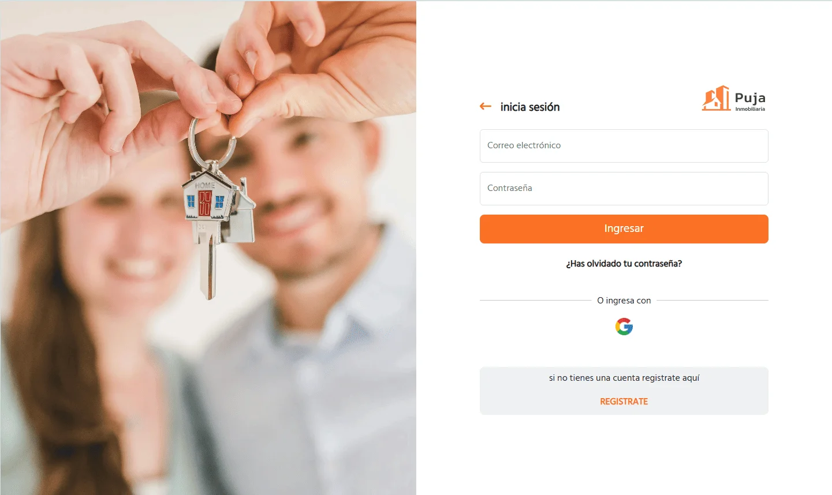Click the O ingresa con divider label
Image resolution: width=832 pixels, height=495 pixels.
click(x=624, y=301)
